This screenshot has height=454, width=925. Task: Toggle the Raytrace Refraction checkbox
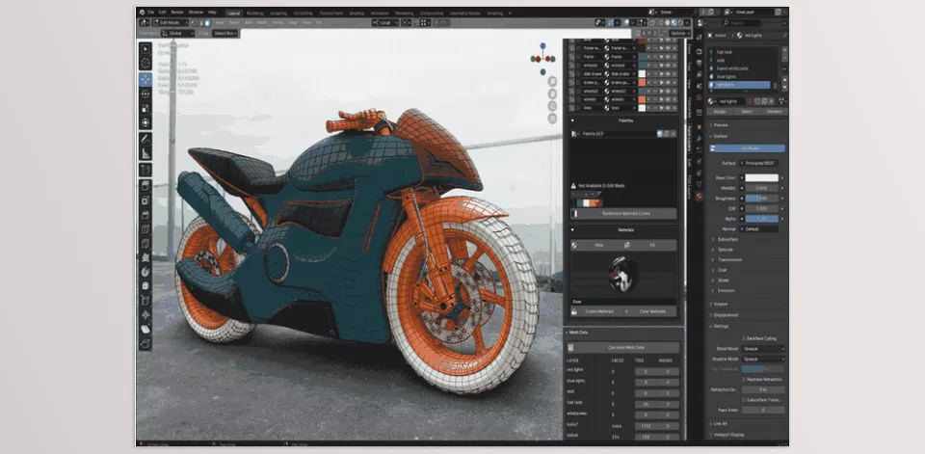[x=743, y=379]
